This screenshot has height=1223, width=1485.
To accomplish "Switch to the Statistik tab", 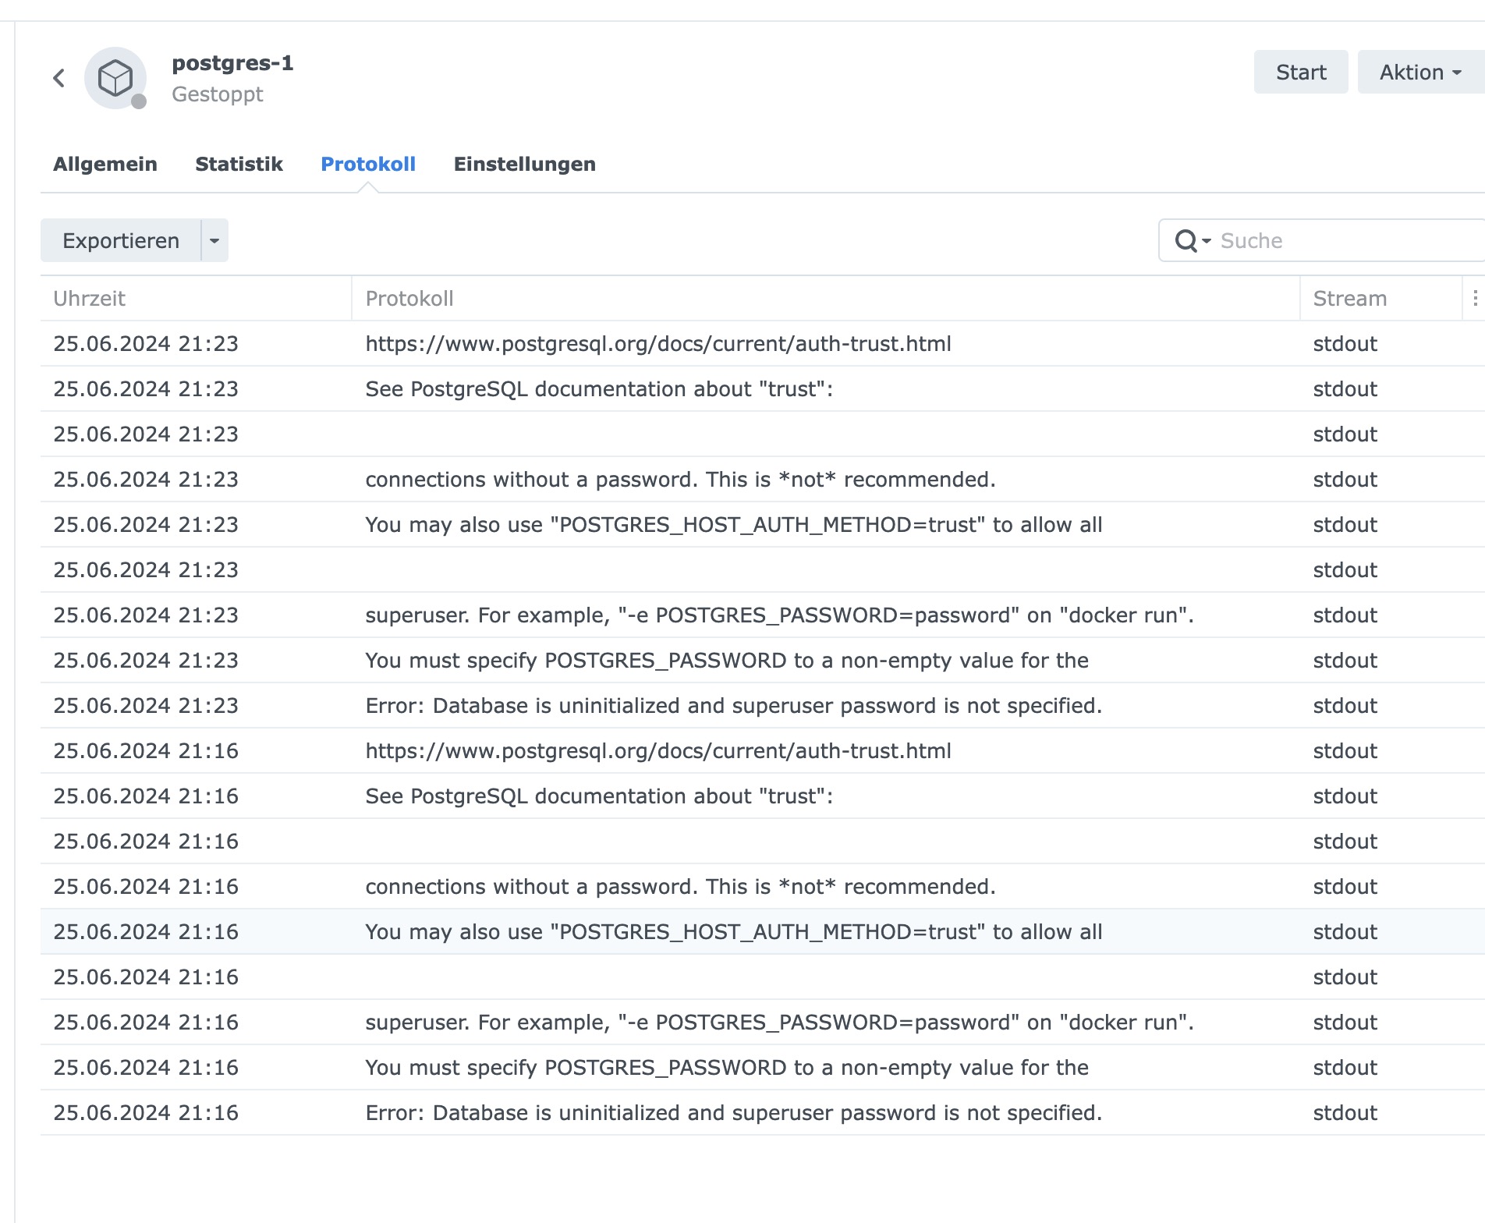I will point(239,165).
